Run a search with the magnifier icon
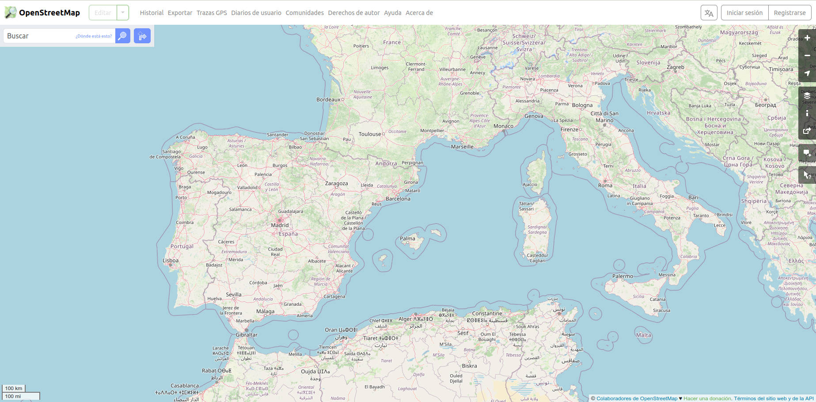This screenshot has width=816, height=402. tap(122, 36)
